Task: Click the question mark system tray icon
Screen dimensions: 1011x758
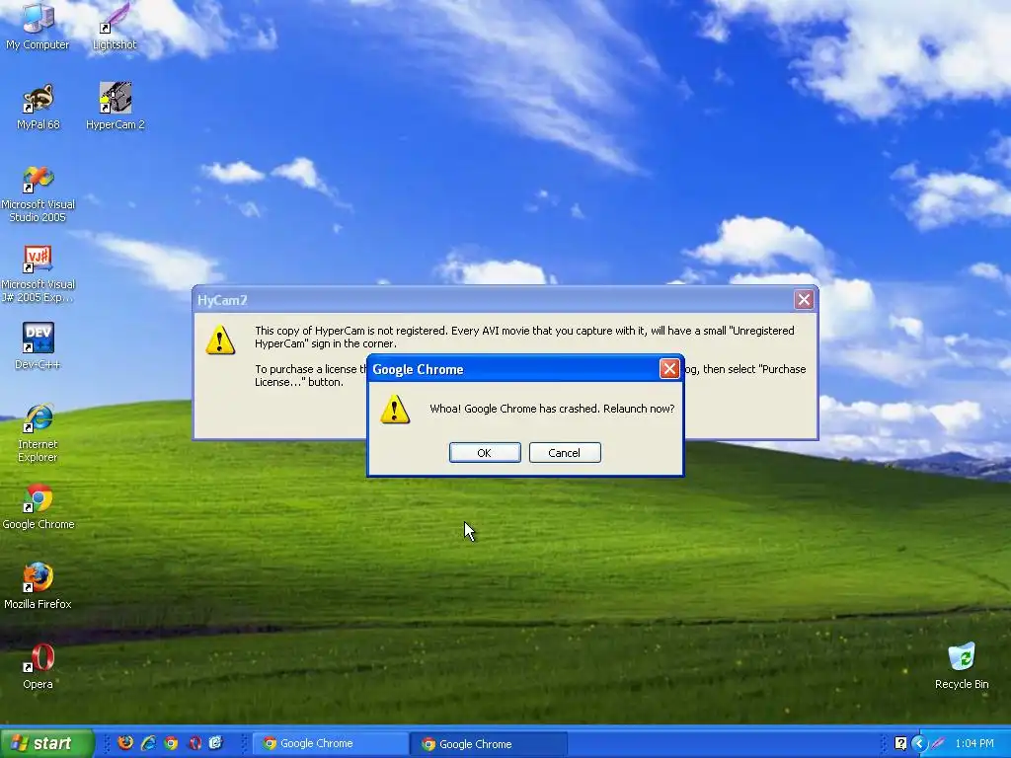Action: pos(900,744)
